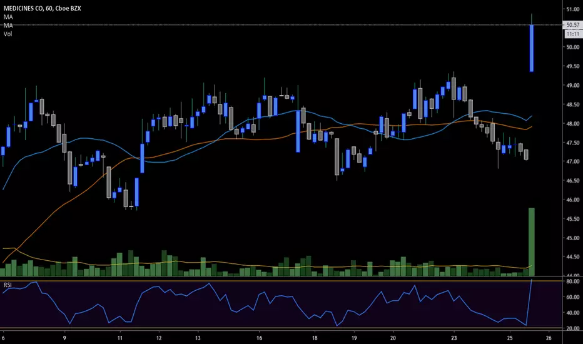Click the RSI 80.00 scale label
The image size is (583, 344).
[572, 281]
